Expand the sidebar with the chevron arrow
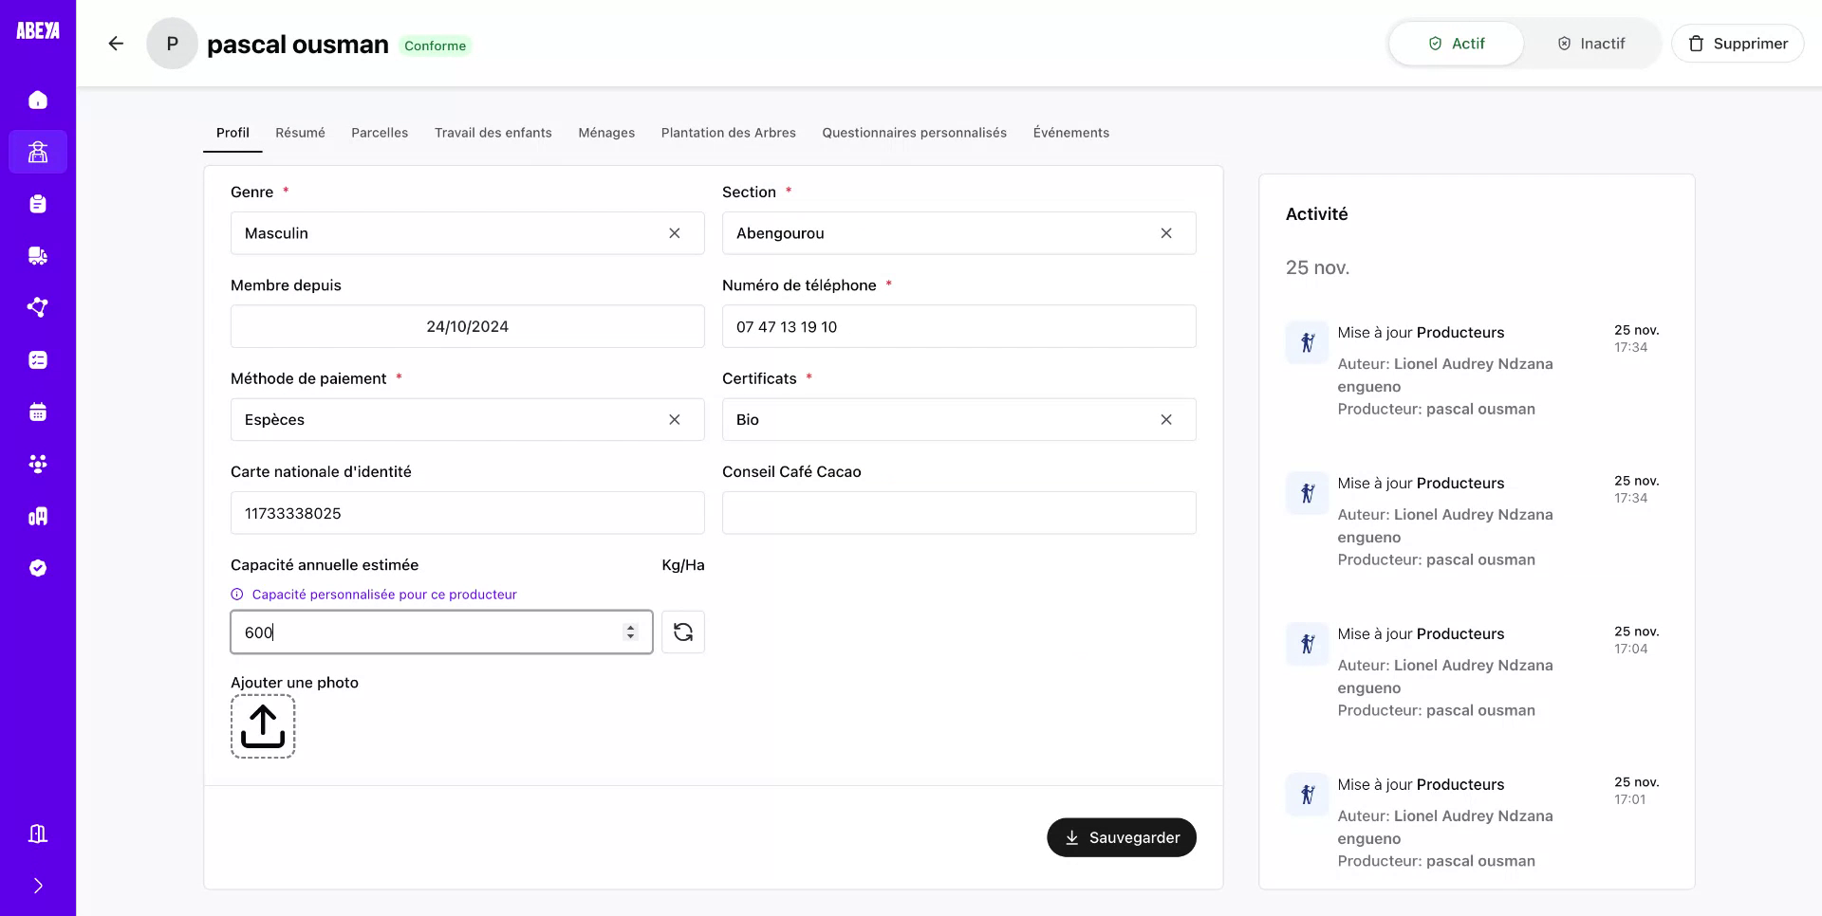Viewport: 1822px width, 916px height. point(38,885)
